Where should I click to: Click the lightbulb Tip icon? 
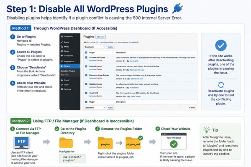(x=207, y=130)
